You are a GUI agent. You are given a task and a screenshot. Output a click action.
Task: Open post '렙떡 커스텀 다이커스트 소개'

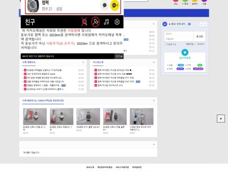tap(110, 85)
